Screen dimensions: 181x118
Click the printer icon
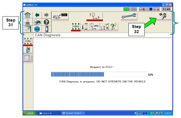tap(37, 22)
